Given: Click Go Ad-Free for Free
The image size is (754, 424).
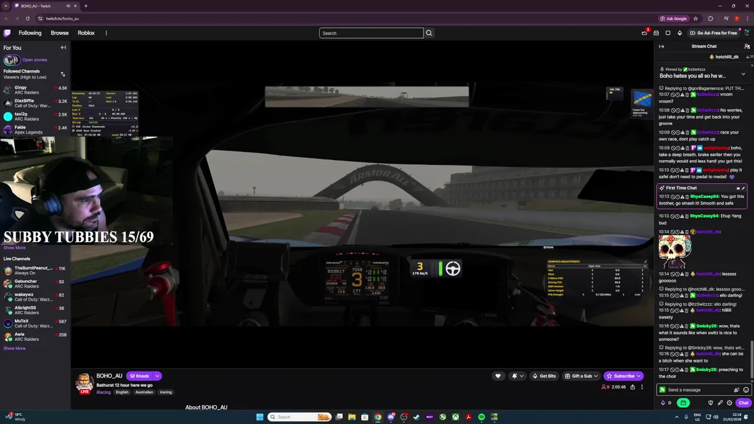Looking at the screenshot, I should [x=713, y=33].
